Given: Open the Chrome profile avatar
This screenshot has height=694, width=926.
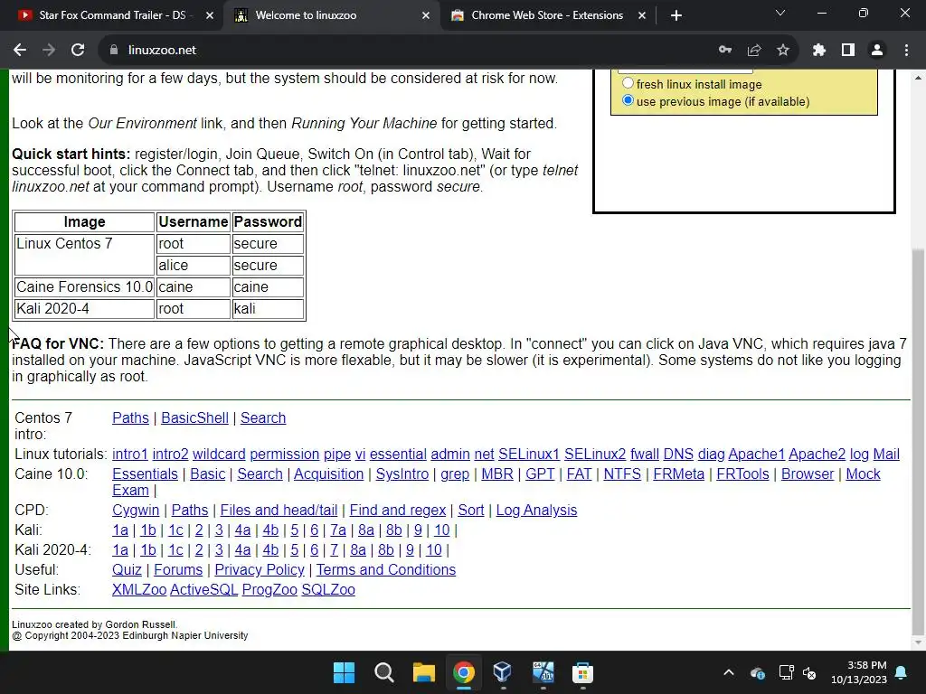Looking at the screenshot, I should (x=877, y=51).
